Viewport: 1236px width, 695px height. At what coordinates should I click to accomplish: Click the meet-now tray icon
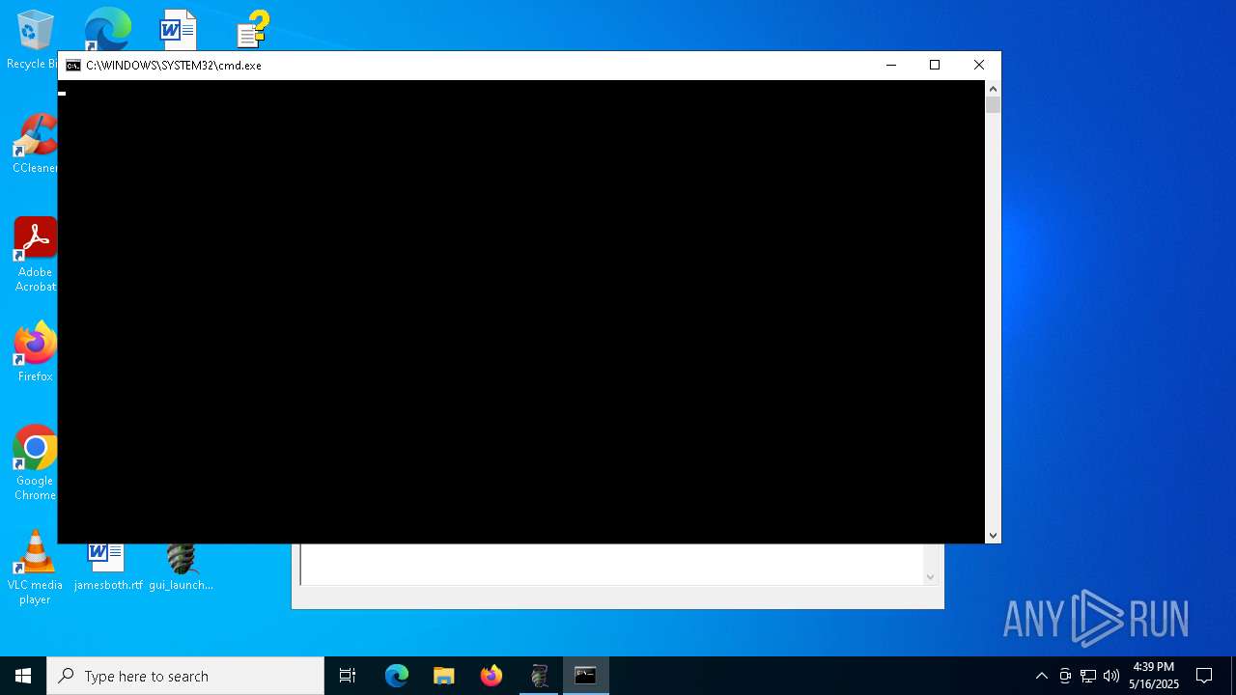coord(1065,676)
